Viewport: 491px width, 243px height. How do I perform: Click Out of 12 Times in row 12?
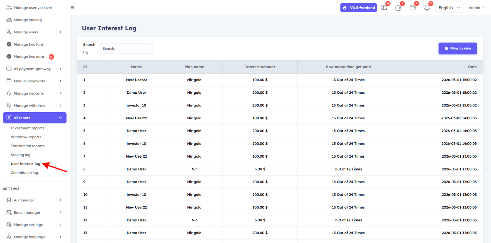(348, 220)
